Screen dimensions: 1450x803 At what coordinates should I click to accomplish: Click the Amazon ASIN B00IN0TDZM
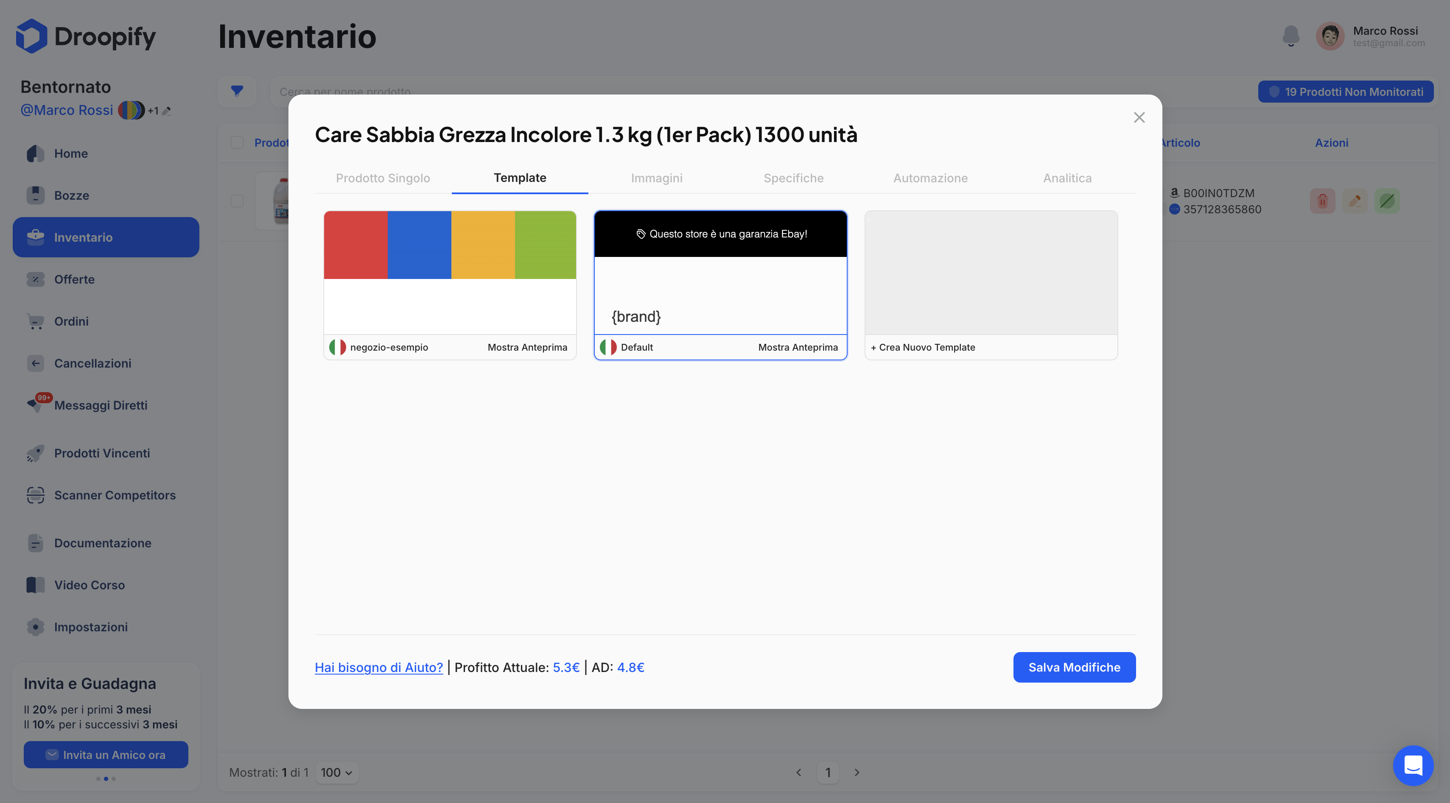tap(1219, 193)
